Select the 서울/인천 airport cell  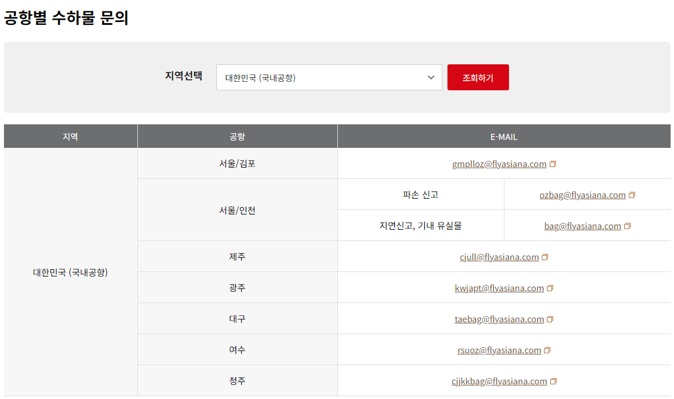tap(237, 210)
